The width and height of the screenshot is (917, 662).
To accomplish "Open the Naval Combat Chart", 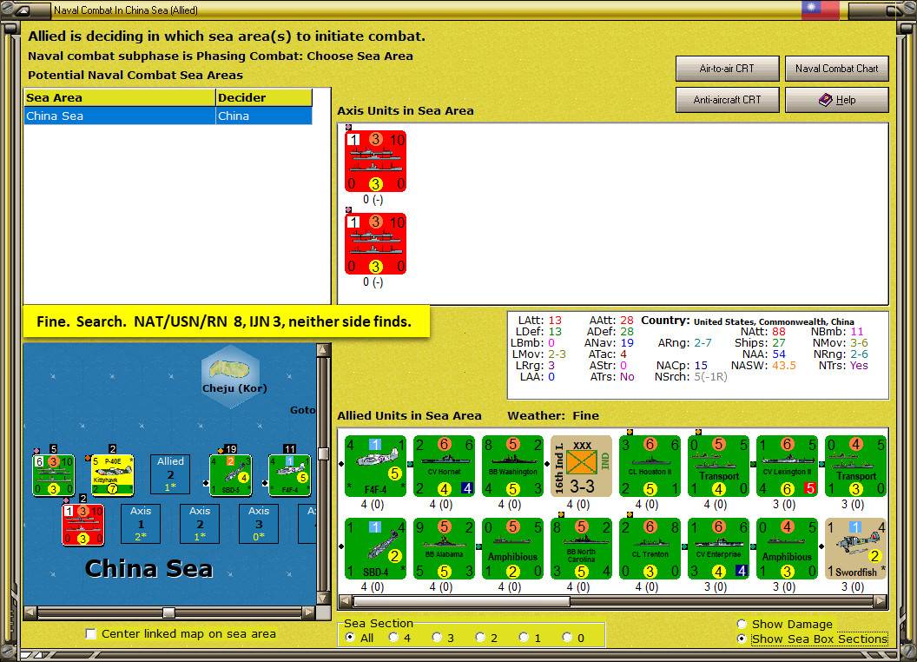I will click(x=836, y=69).
